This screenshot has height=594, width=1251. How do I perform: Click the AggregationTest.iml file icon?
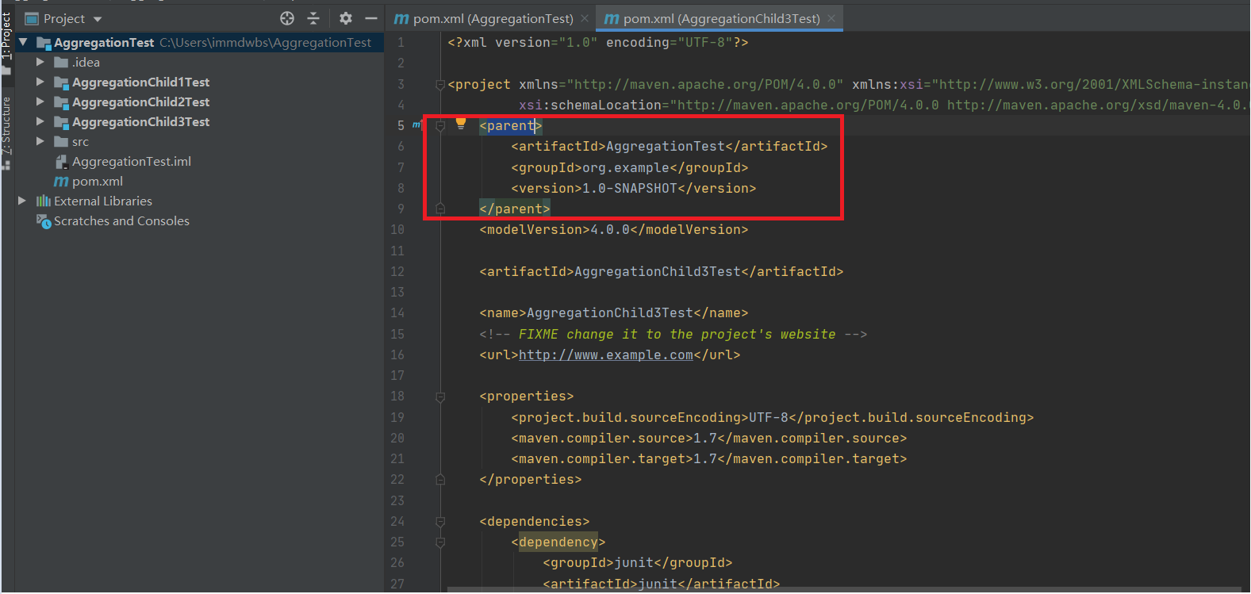(61, 162)
